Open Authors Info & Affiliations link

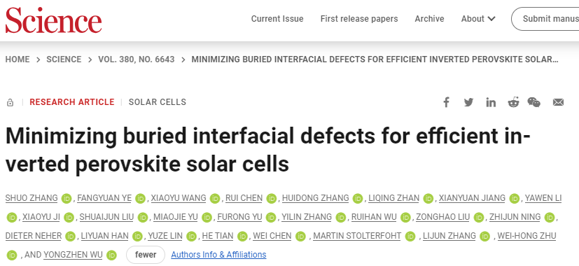[218, 255]
